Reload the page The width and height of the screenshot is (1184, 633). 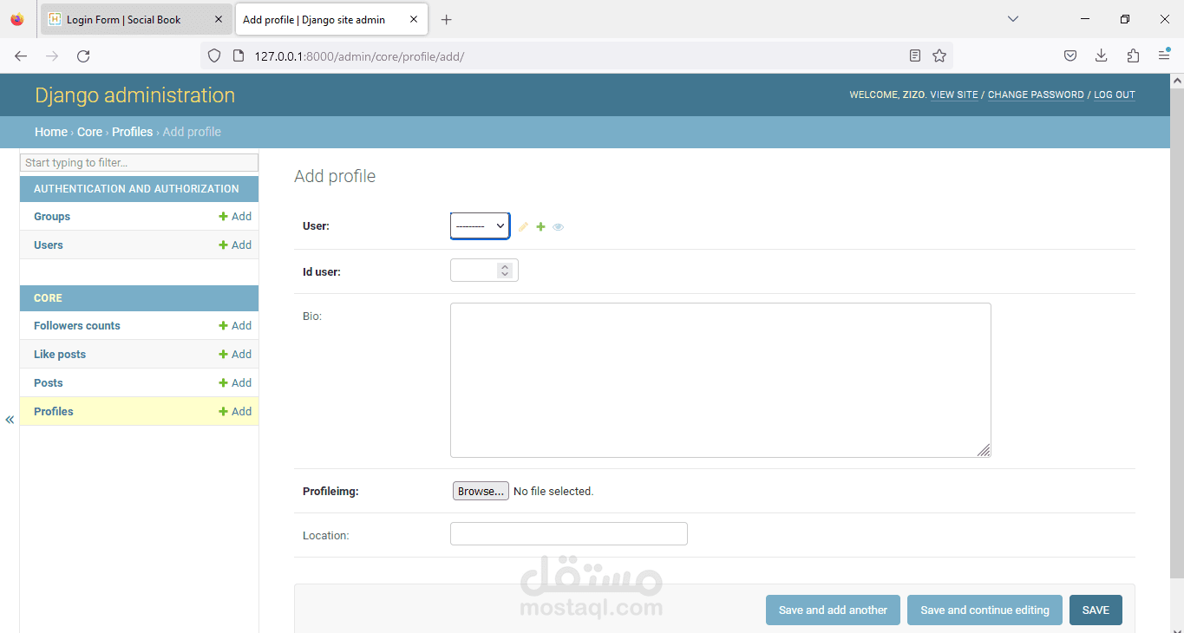point(83,56)
